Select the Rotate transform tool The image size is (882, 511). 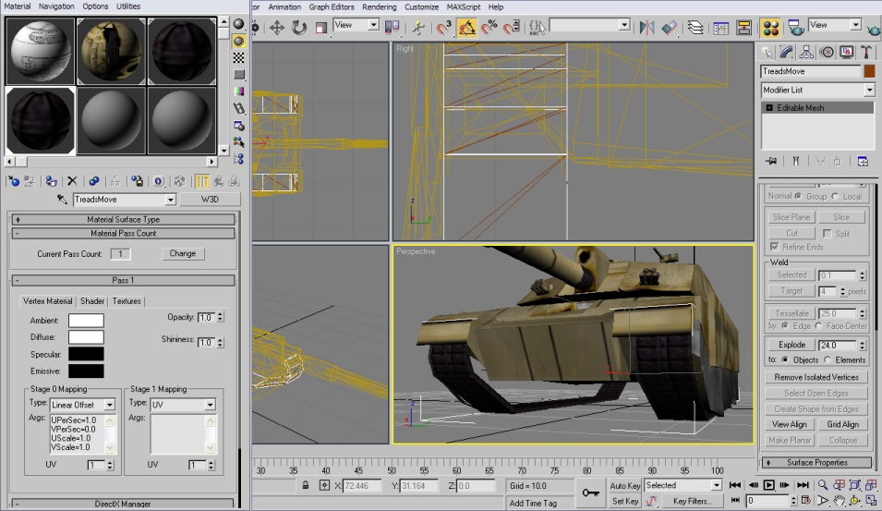pyautogui.click(x=299, y=28)
